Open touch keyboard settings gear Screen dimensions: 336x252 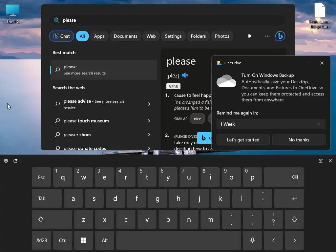pyautogui.click(x=6, y=161)
